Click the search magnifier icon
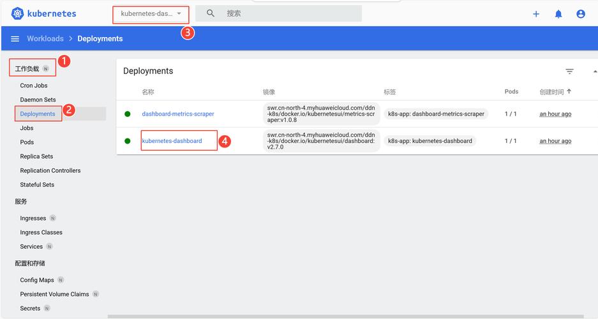Screen dimensions: 598x319 [x=211, y=13]
